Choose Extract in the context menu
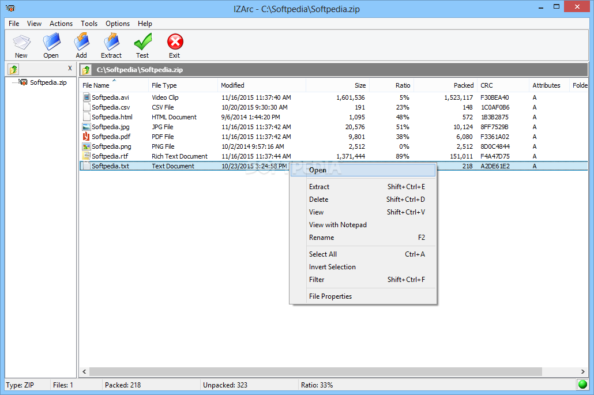 (363, 187)
